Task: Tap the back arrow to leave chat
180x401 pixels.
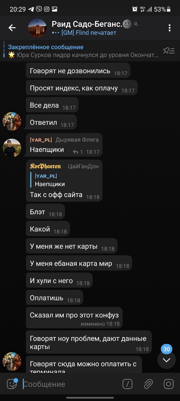Action: point(12,28)
